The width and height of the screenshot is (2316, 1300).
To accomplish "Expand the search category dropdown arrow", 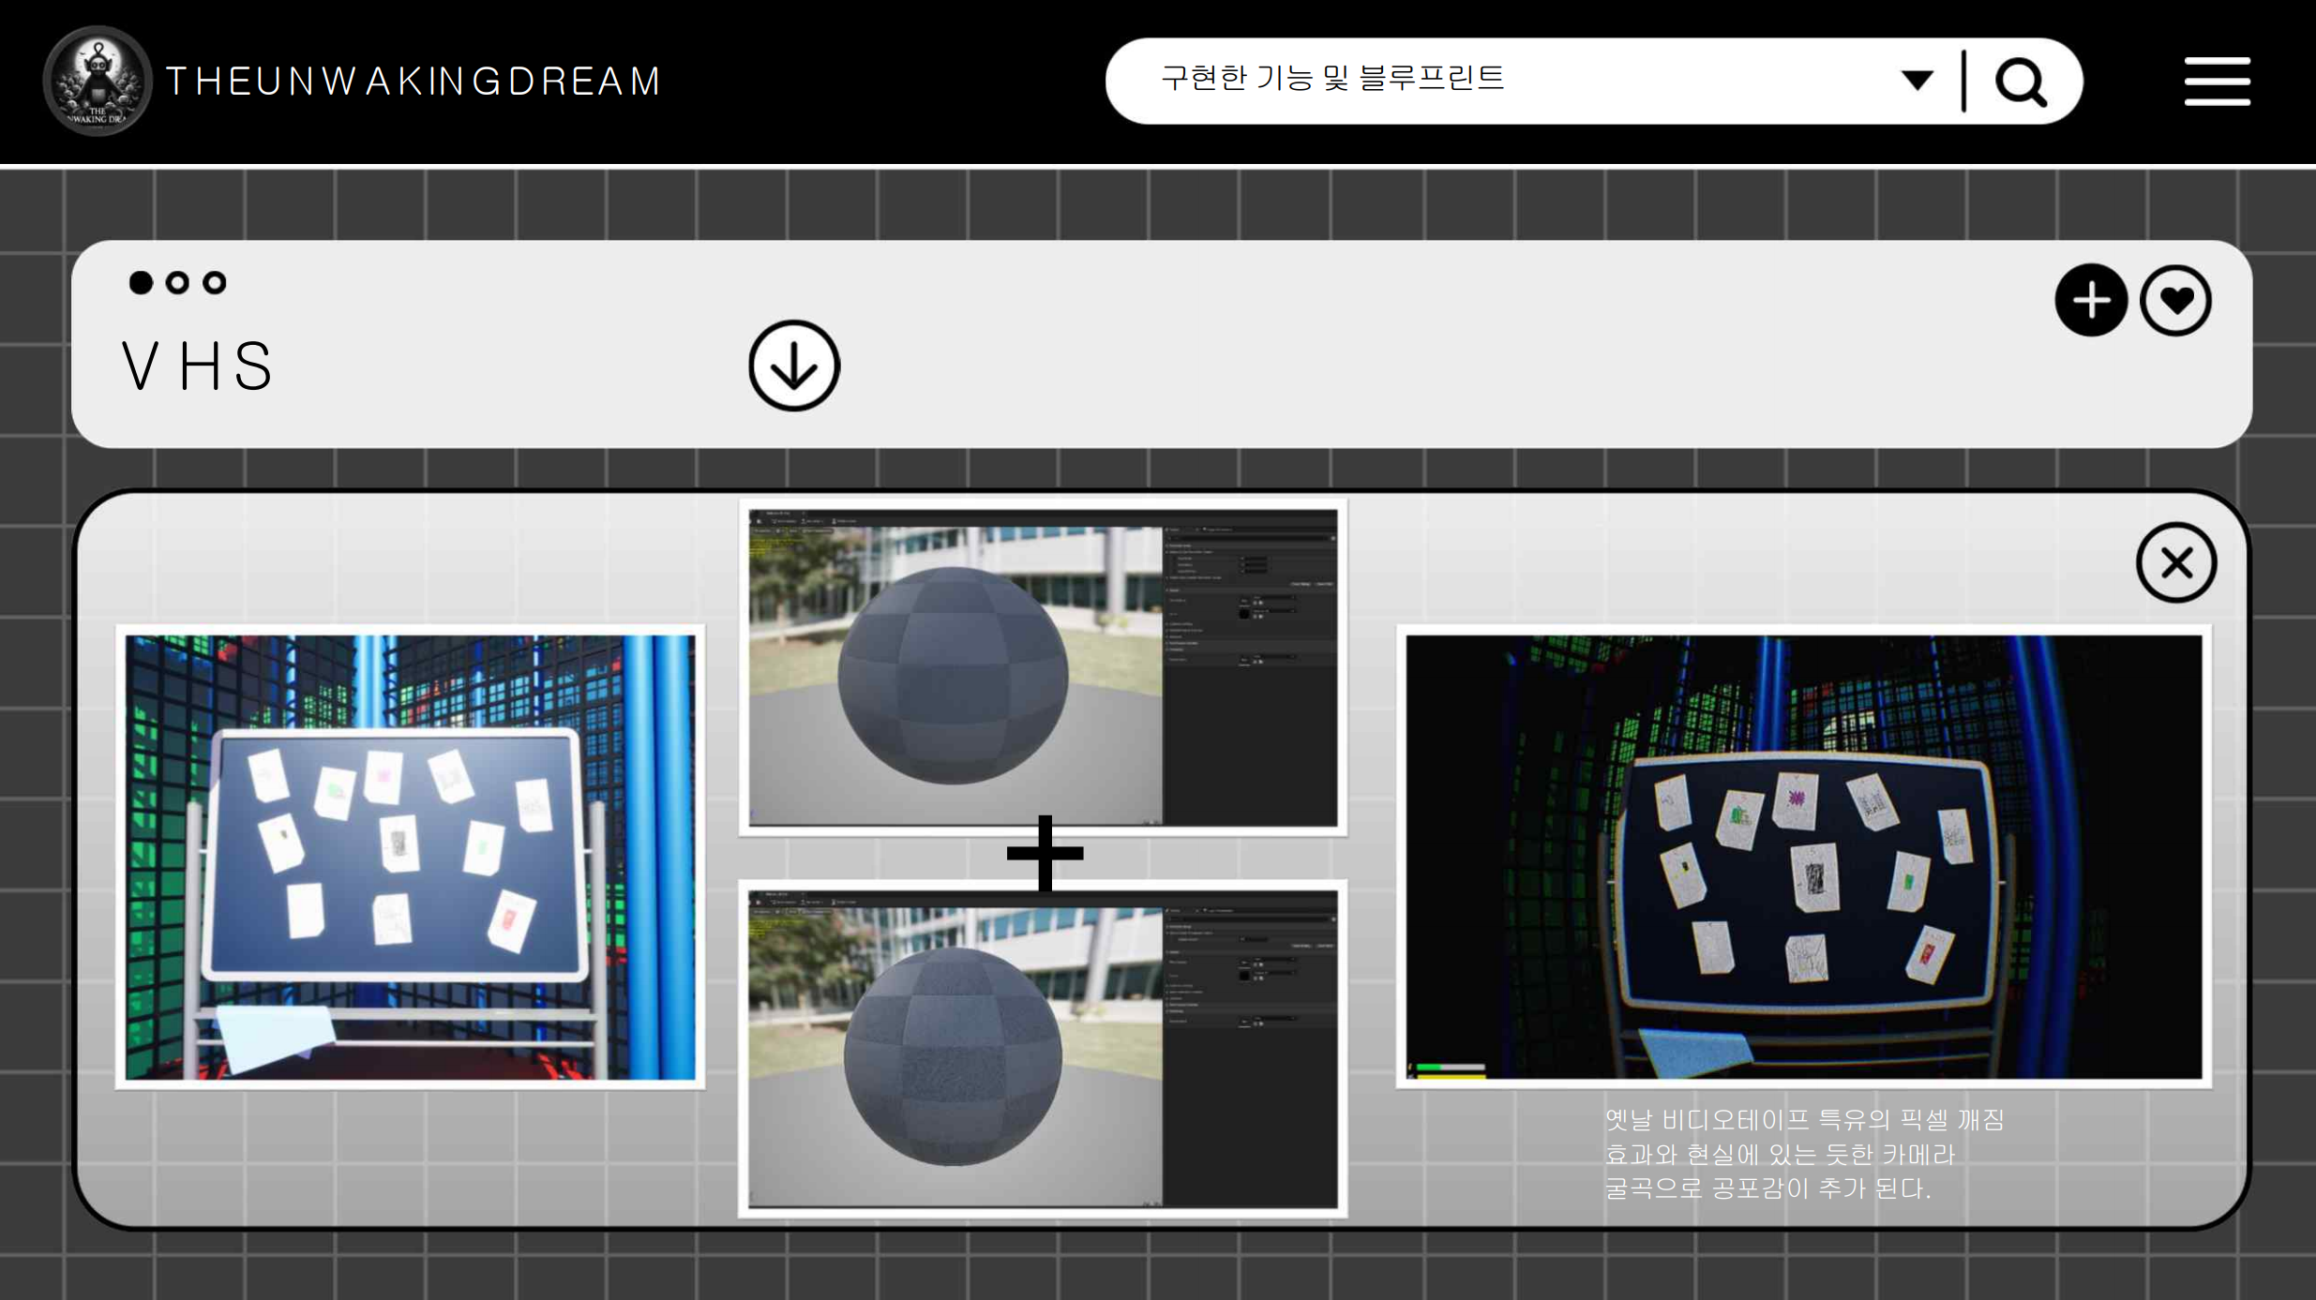I will (1917, 81).
